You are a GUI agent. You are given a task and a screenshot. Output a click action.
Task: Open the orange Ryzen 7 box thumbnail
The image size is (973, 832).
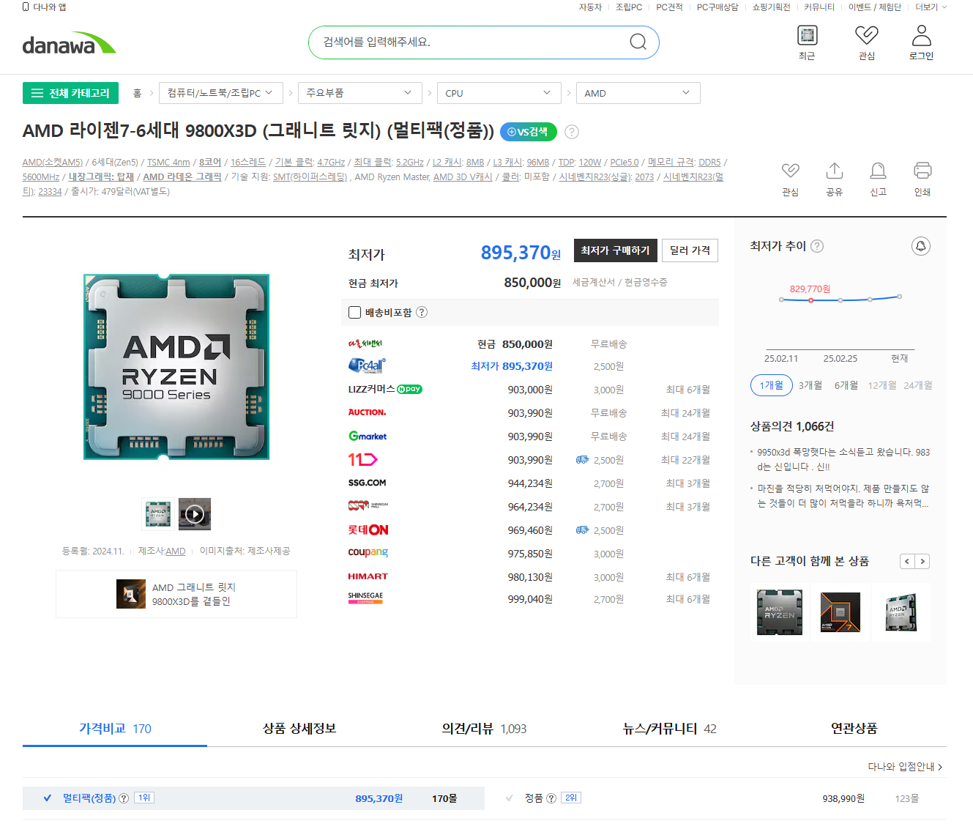(x=840, y=612)
